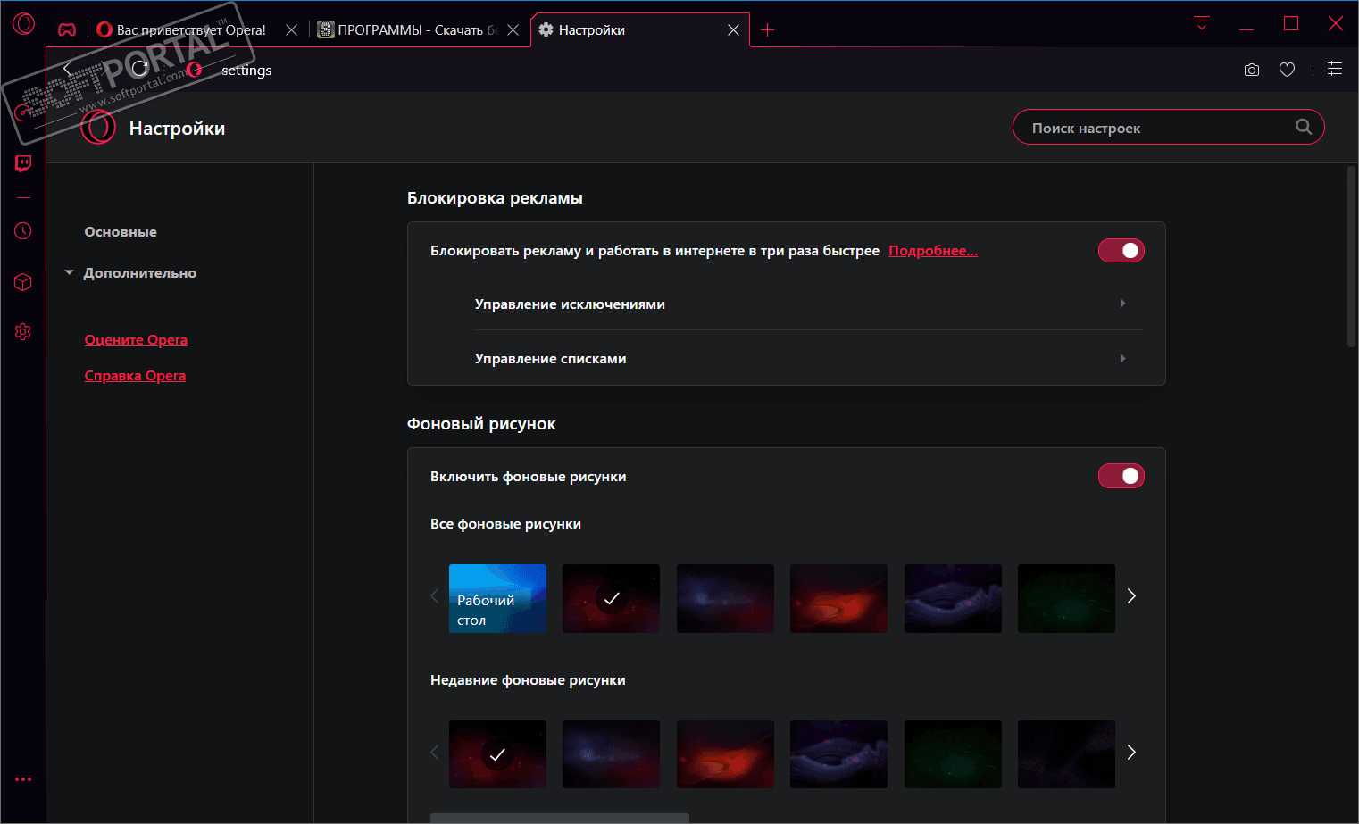The width and height of the screenshot is (1359, 824).
Task: Go back using the address bar arrow
Action: (x=68, y=69)
